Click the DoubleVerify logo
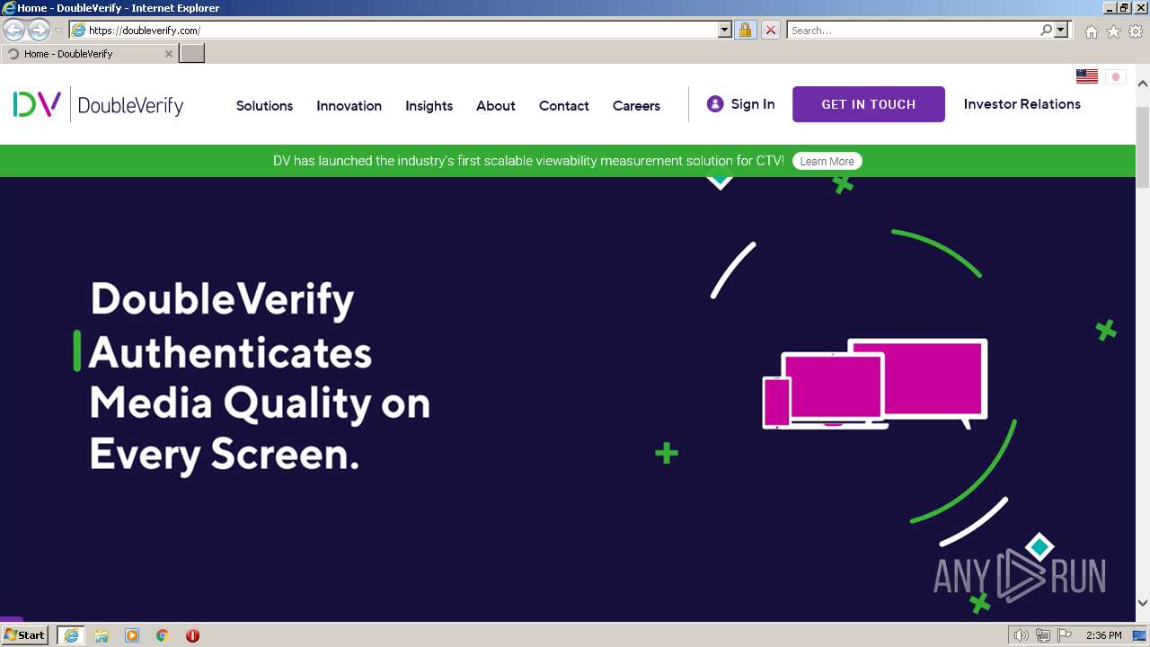Viewport: 1150px width, 647px height. [99, 105]
